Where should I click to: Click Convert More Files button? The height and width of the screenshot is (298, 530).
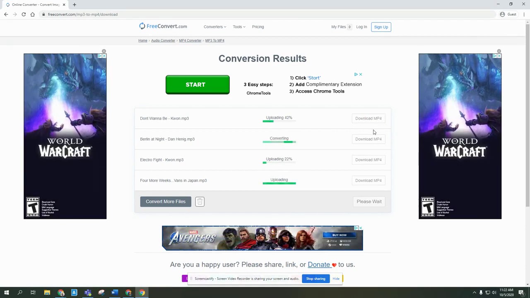(166, 202)
